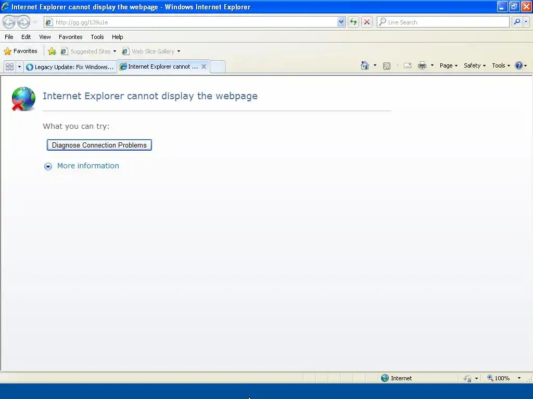Click the Search magnifier button
Screen dimensions: 533x399
517,22
